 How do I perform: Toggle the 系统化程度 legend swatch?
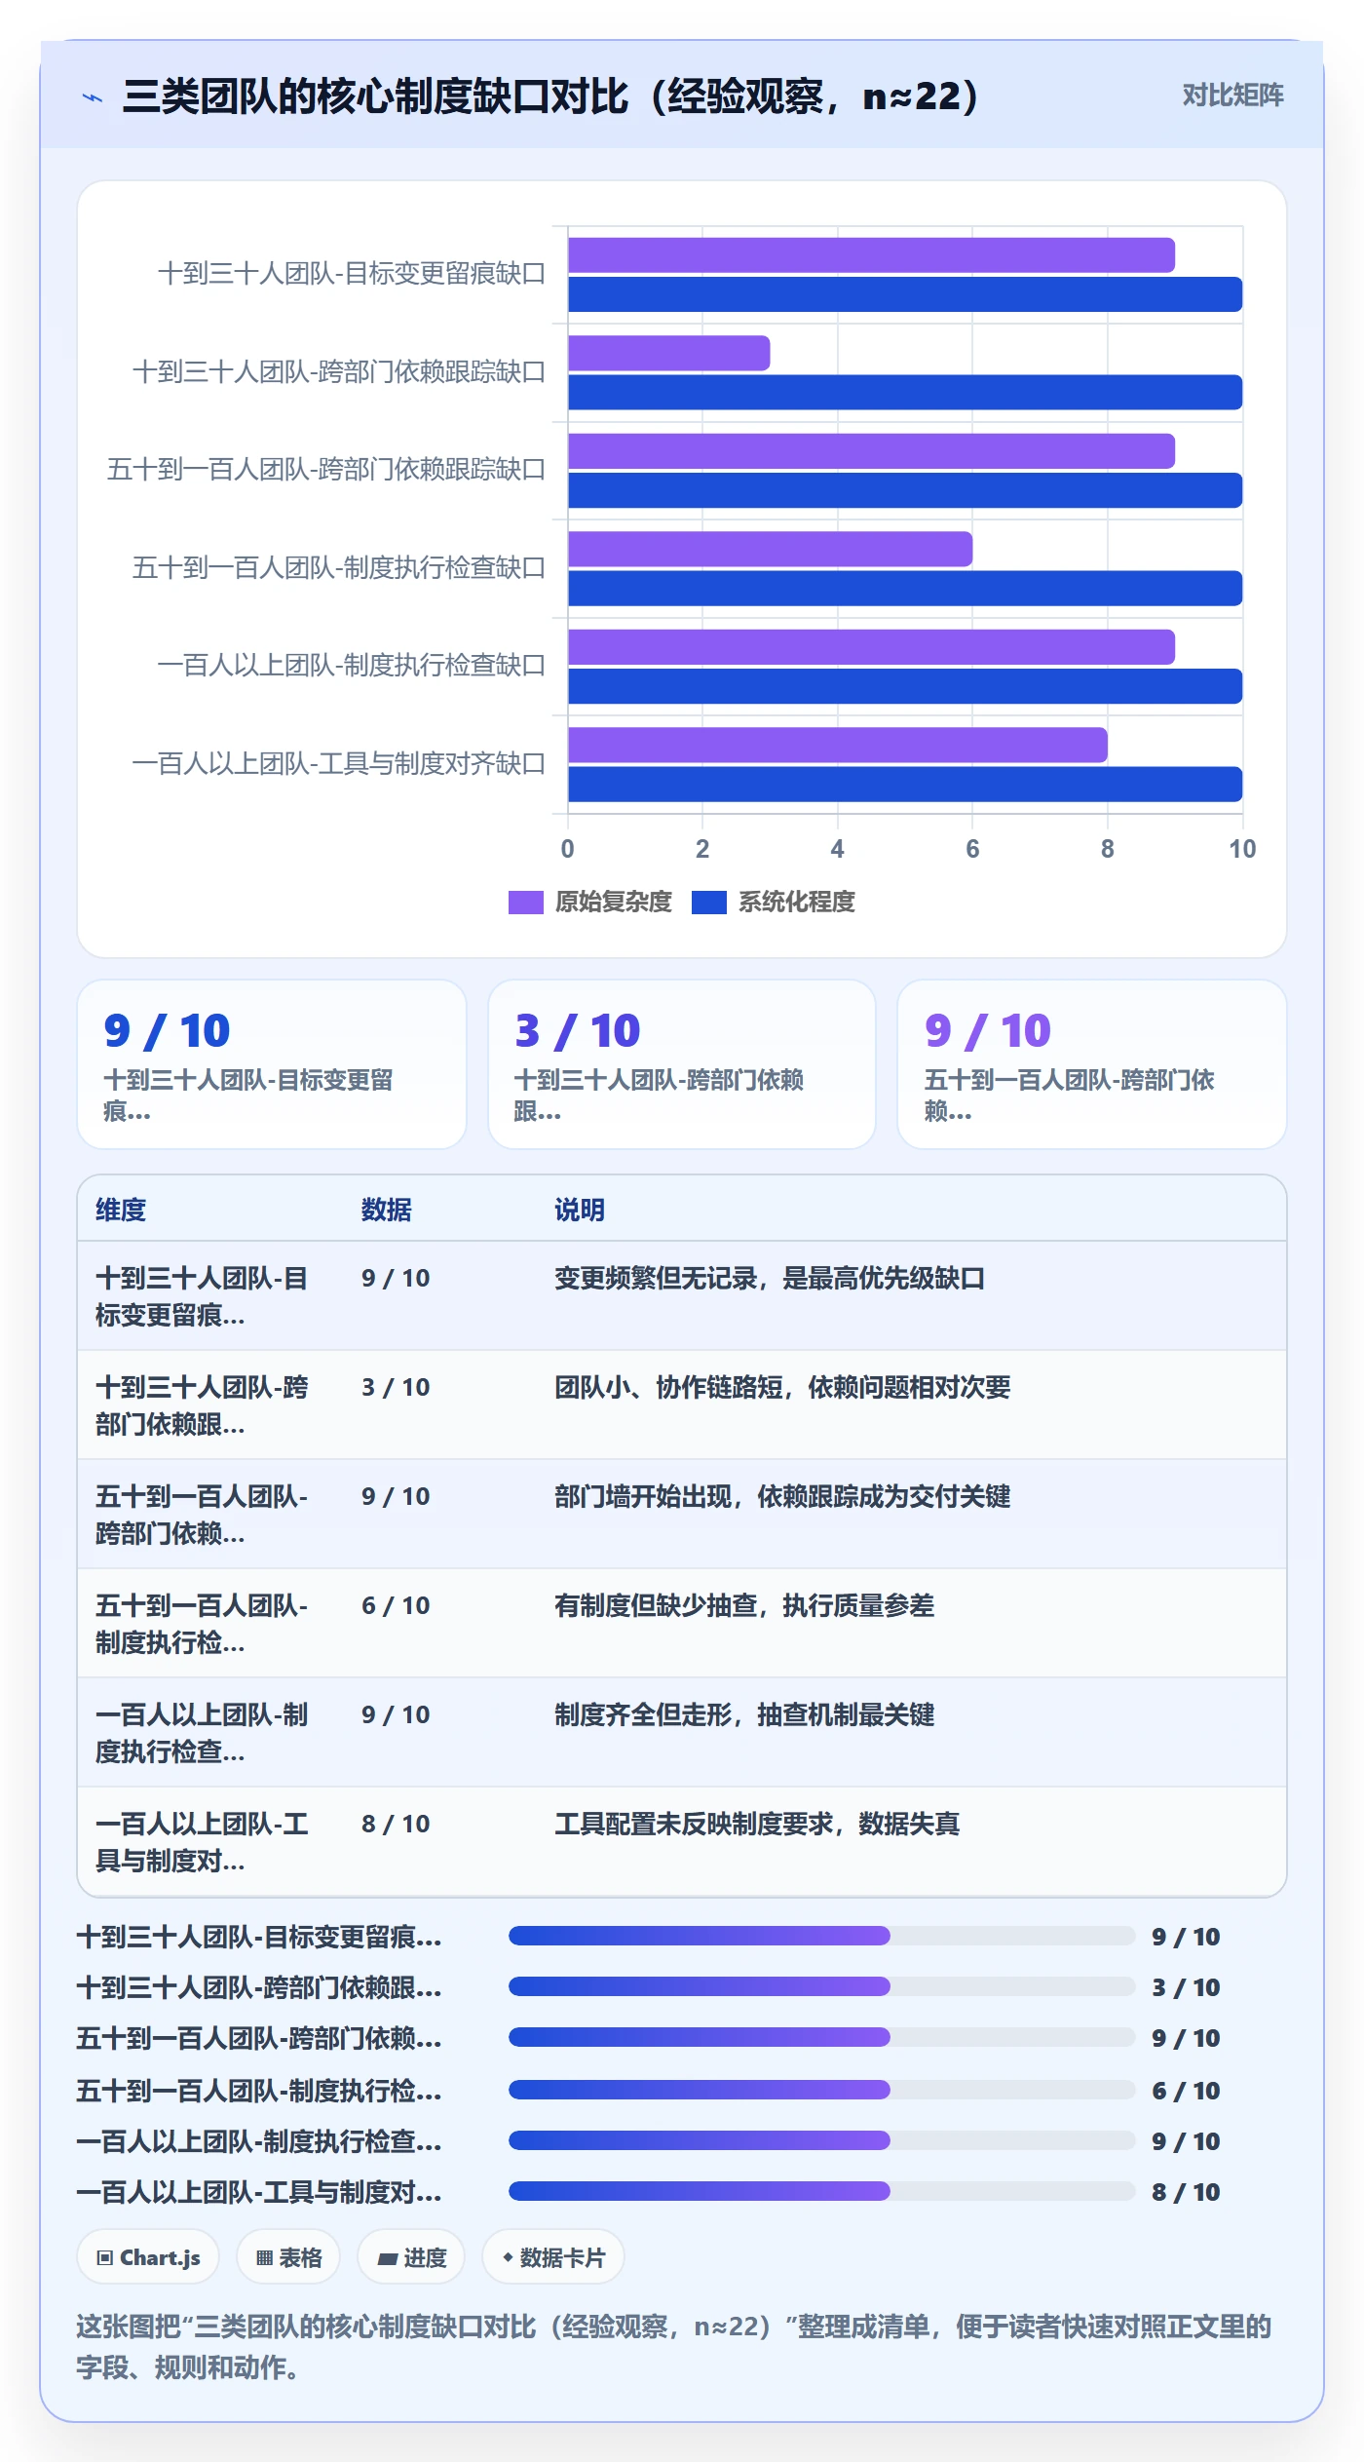pos(708,902)
